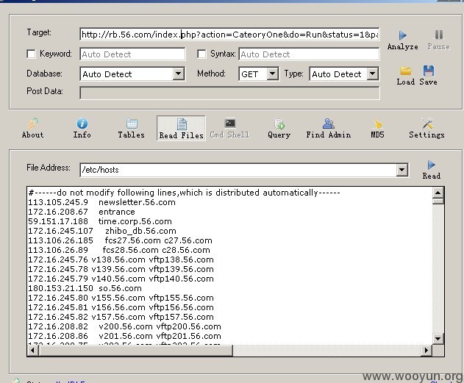Click the vertical scrollbar up arrow
464x383 pixels.
point(438,193)
